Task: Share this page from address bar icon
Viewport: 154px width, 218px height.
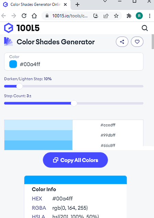Action: point(106,16)
